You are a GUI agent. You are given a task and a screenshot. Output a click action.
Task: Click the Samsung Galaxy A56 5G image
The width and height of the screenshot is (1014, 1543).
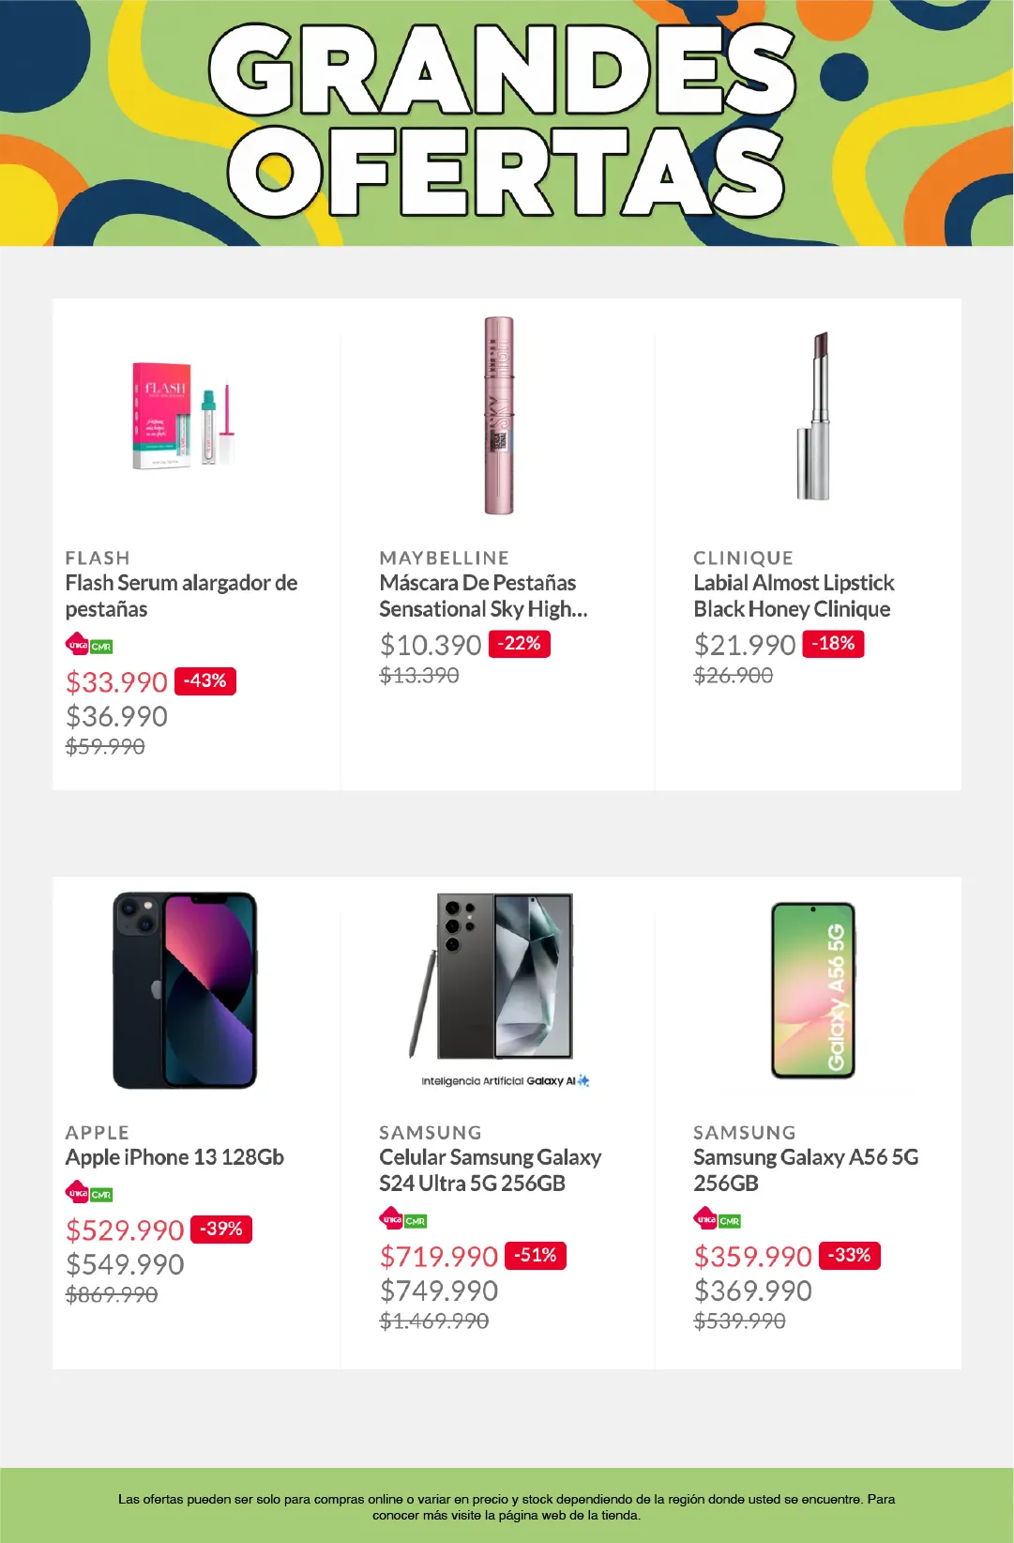click(813, 990)
